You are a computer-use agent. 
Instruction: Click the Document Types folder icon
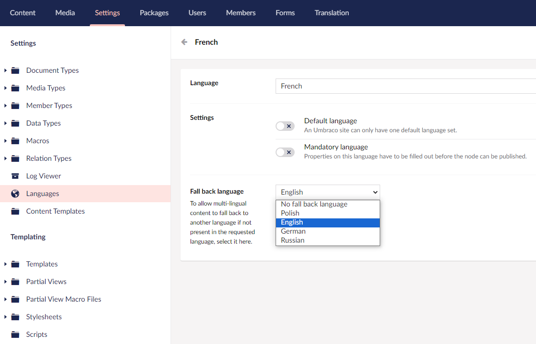pyautogui.click(x=15, y=70)
